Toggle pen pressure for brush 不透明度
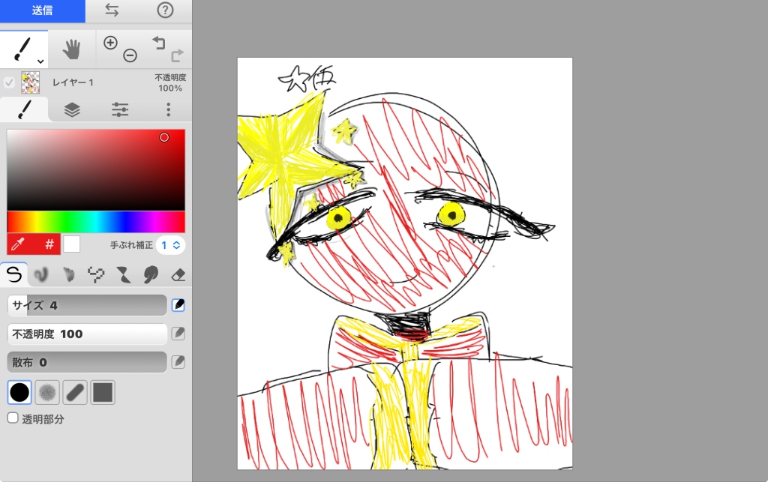The width and height of the screenshot is (768, 482). point(178,334)
